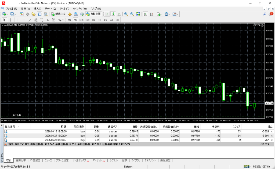Click the 損益 profit column header

tap(270, 127)
